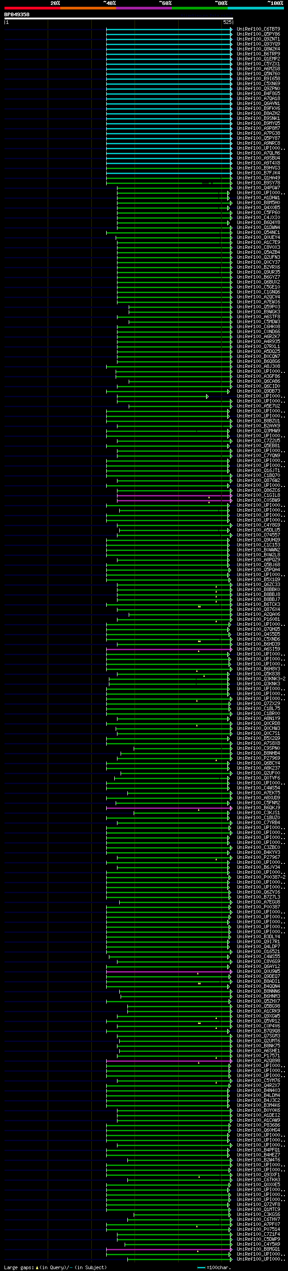Open hit UniRef100_B6TRP9

coord(258,54)
